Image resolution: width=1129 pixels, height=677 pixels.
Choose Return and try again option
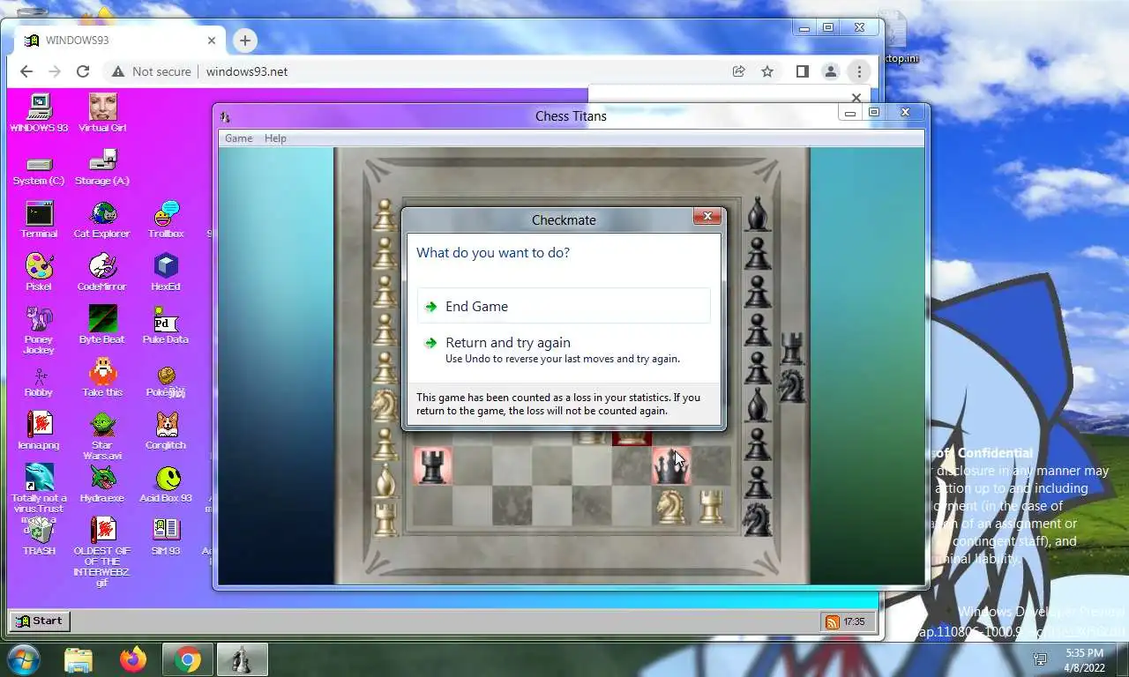(x=564, y=350)
